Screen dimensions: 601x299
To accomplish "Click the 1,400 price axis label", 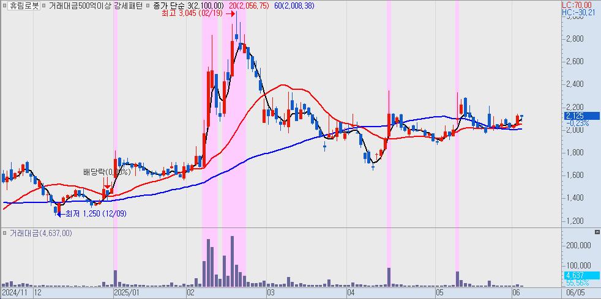I will click(x=575, y=198).
